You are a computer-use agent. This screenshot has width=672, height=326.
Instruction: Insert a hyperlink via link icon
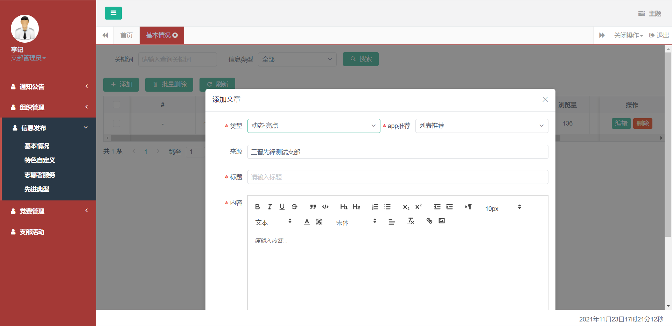click(x=429, y=221)
